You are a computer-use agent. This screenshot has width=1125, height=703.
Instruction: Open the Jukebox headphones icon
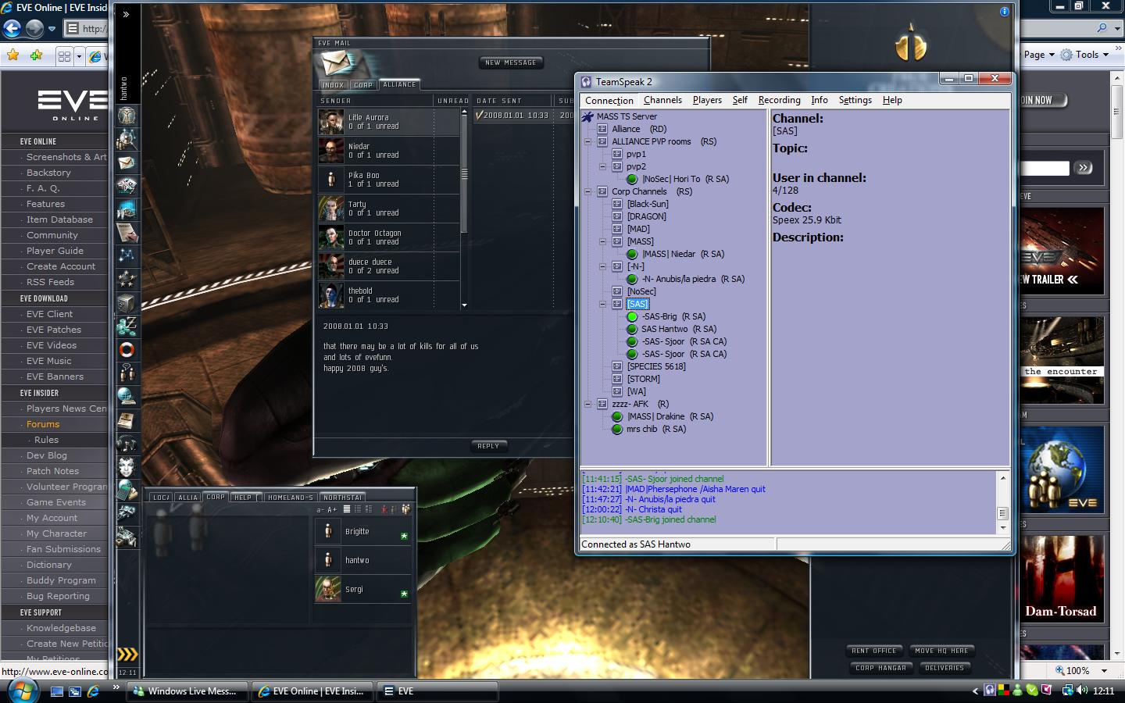(127, 444)
